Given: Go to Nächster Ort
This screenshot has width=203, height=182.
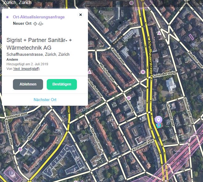Looking at the screenshot, I should click(x=45, y=100).
